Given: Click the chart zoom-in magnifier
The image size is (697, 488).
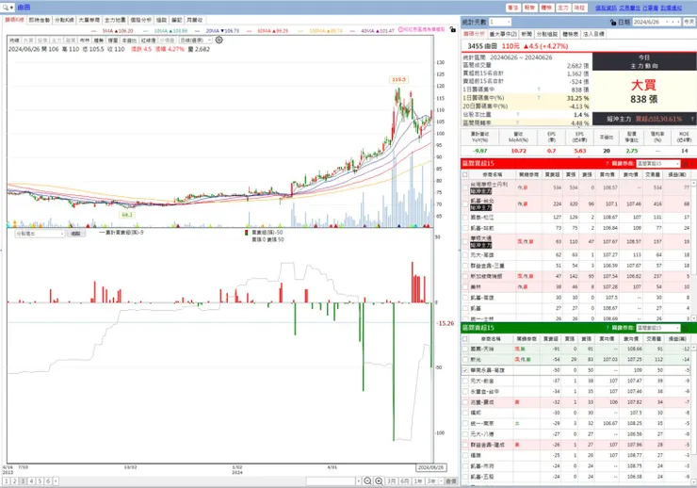Looking at the screenshot, I should (x=379, y=480).
